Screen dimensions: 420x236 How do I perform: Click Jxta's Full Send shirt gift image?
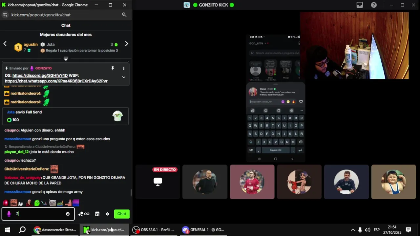(117, 116)
